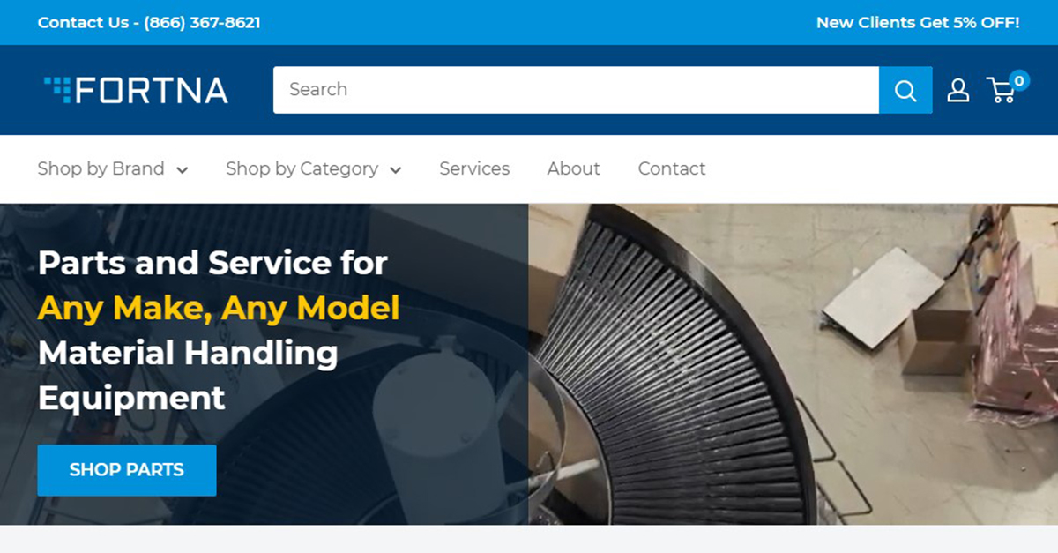The width and height of the screenshot is (1058, 553).
Task: Click the cart item count badge
Action: [1019, 80]
